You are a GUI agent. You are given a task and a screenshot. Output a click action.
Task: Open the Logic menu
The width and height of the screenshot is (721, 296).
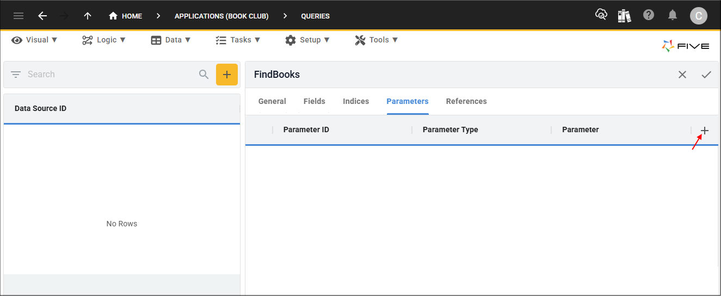(104, 40)
